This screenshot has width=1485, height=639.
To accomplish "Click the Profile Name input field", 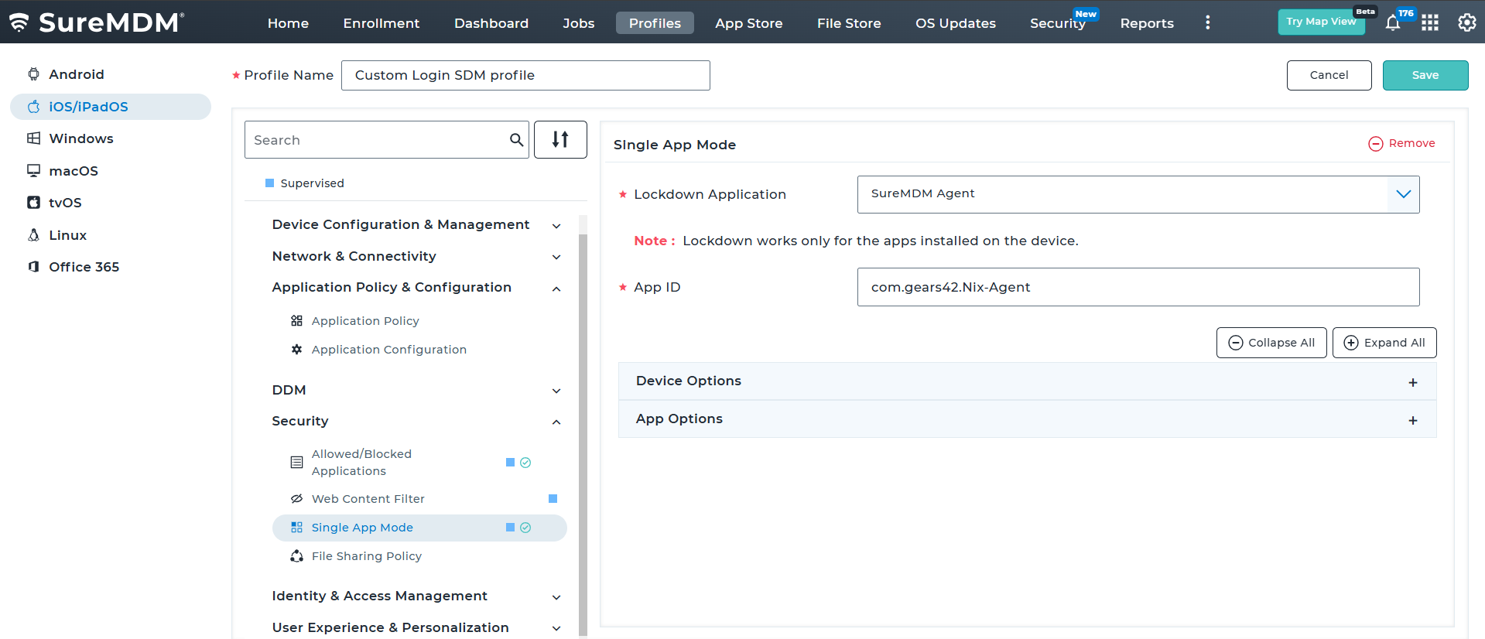I will 525,75.
